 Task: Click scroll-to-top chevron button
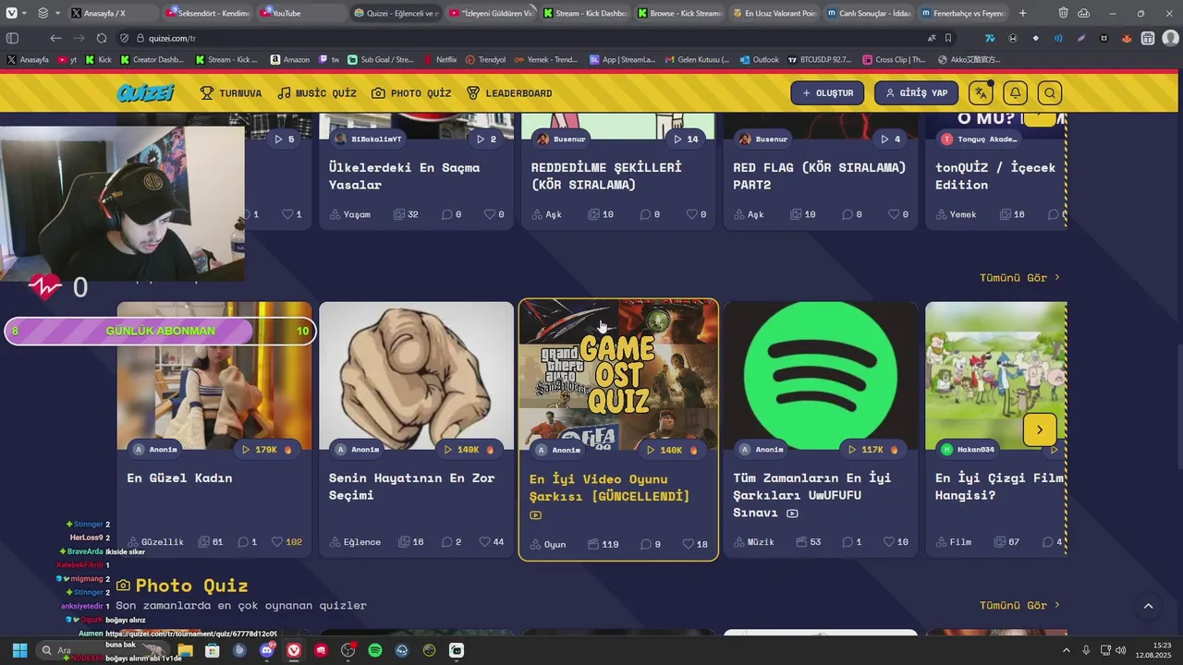click(1148, 606)
